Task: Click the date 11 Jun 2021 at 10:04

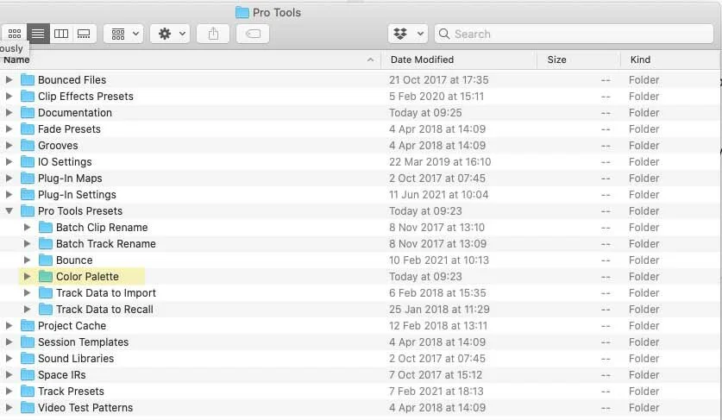Action: coord(438,194)
